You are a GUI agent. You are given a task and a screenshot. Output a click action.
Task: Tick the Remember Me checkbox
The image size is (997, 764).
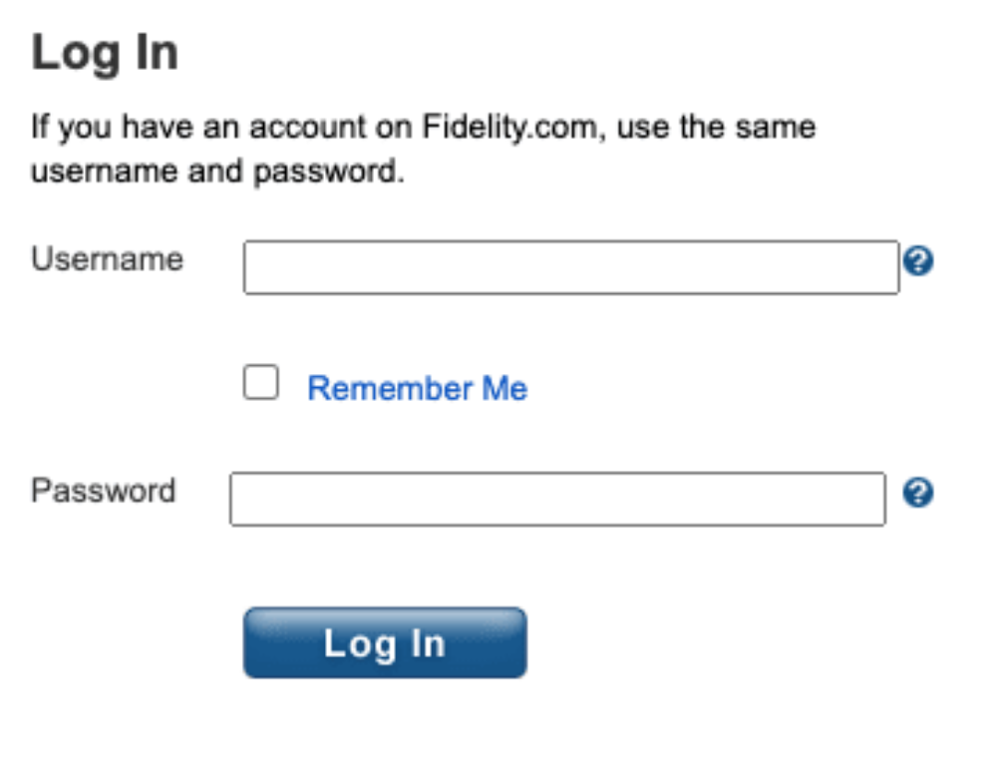[261, 383]
